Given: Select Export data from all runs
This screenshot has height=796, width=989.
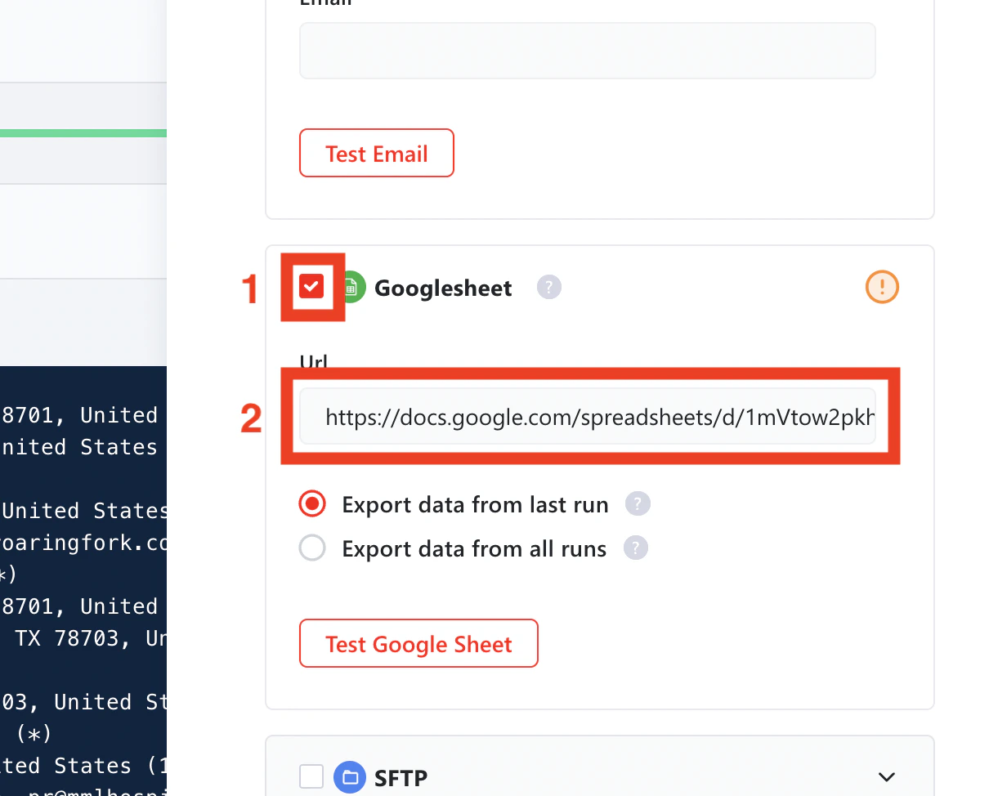Looking at the screenshot, I should [x=312, y=548].
